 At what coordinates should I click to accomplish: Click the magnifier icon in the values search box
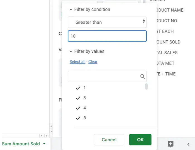point(142,77)
